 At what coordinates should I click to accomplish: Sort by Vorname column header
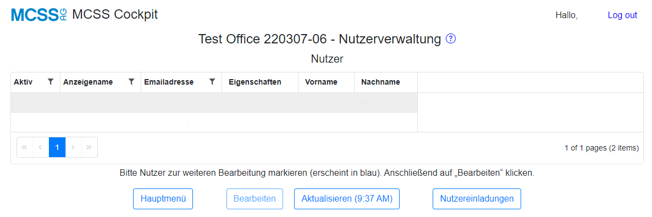321,82
